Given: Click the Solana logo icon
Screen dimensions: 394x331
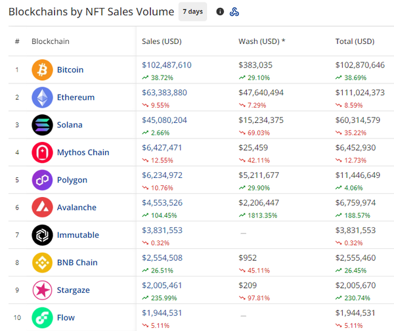Looking at the screenshot, I should (42, 125).
